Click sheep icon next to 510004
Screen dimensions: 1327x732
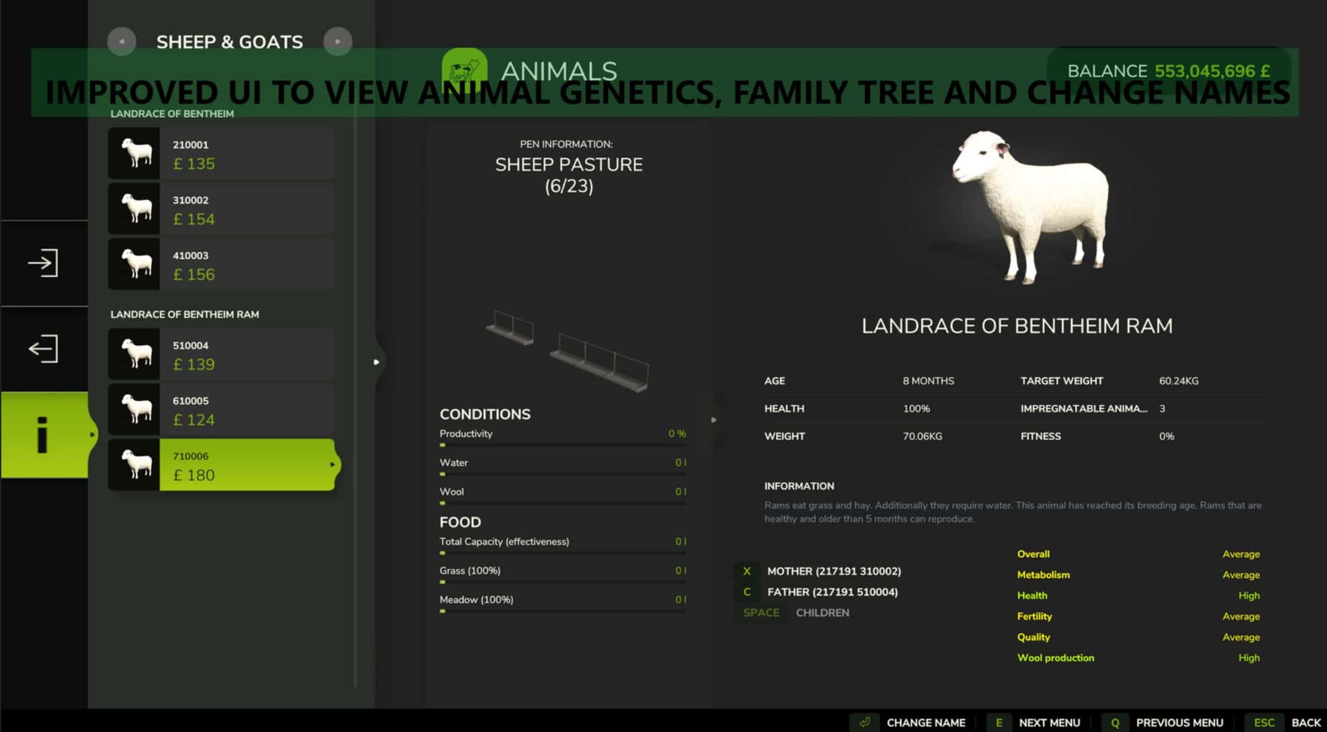pos(135,354)
